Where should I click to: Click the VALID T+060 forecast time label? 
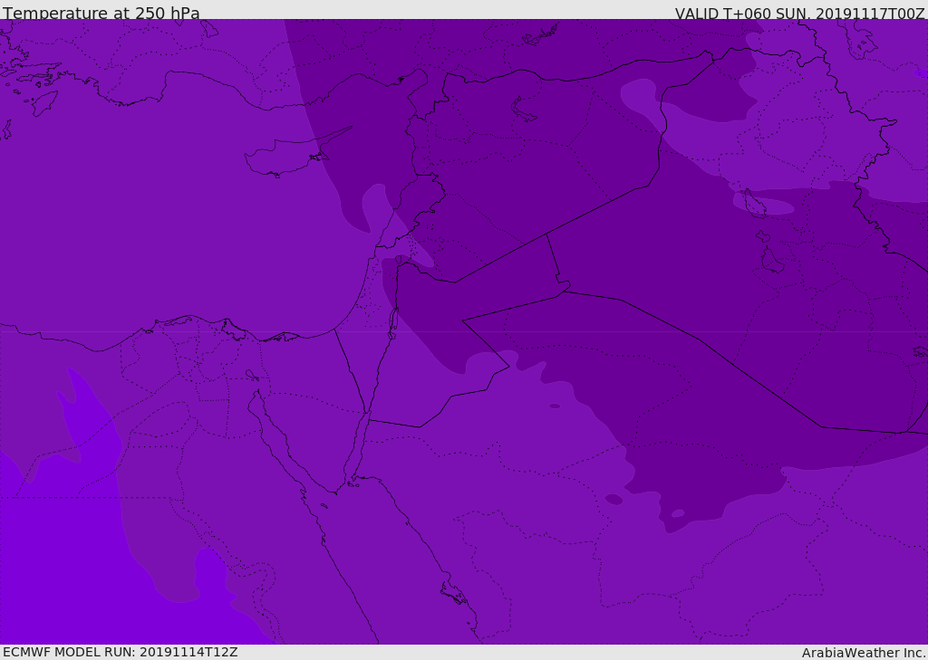click(x=799, y=14)
